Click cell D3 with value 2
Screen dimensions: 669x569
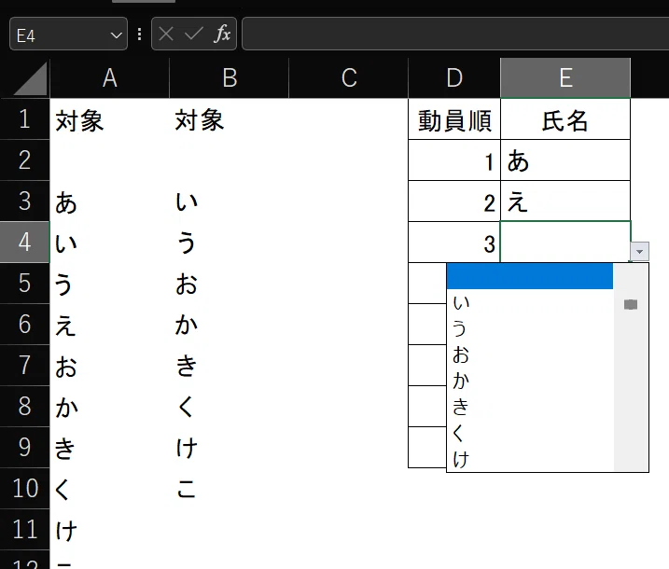(454, 201)
